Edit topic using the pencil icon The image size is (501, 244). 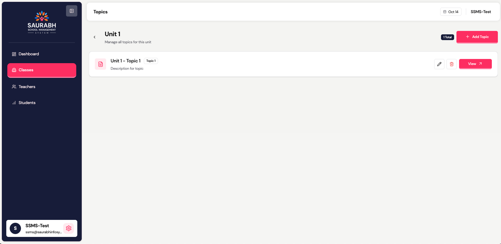439,64
